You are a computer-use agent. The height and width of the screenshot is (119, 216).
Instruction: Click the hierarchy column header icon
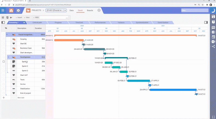(6, 28)
